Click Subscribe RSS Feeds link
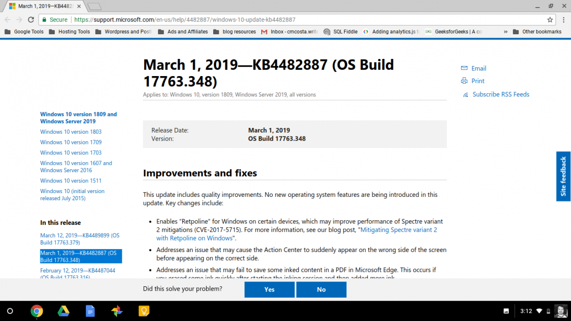 501,95
